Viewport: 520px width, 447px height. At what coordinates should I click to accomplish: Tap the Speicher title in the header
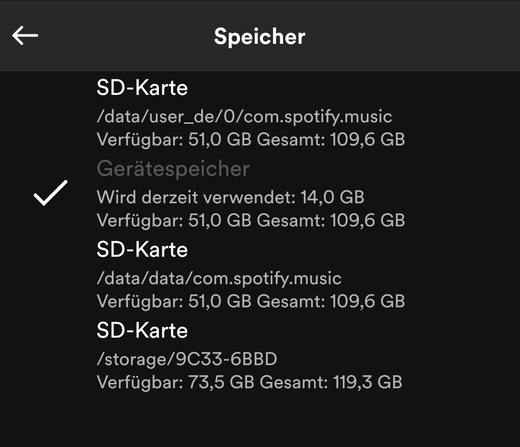pos(260,36)
